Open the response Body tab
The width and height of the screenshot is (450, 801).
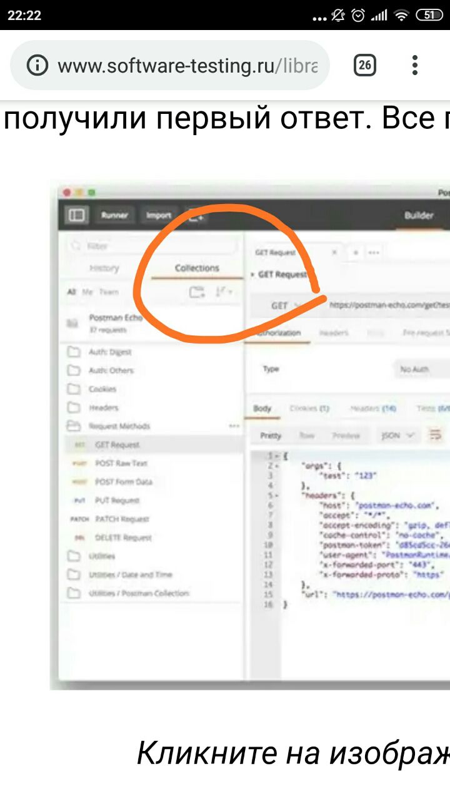click(262, 409)
